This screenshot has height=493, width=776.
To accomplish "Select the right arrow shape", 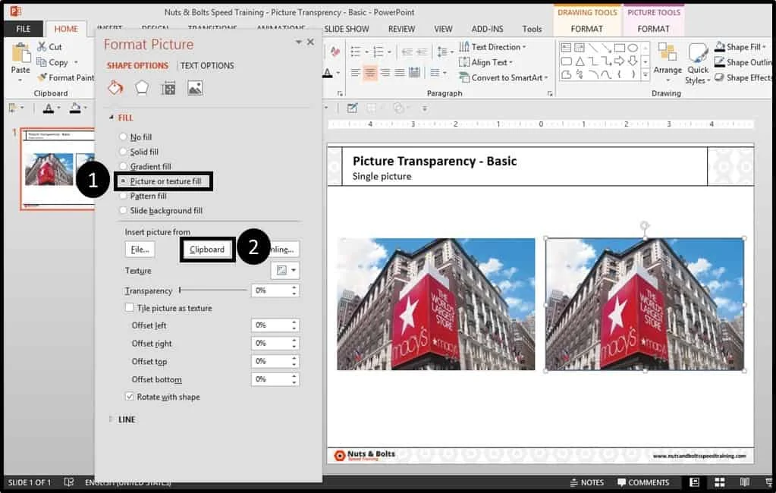I will point(619,61).
